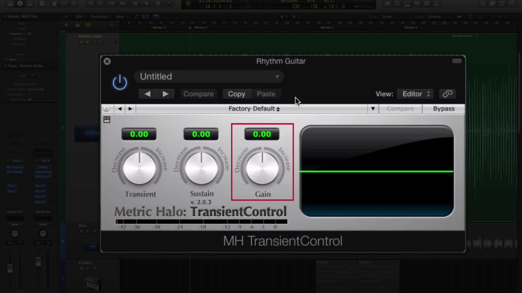Click the Rewind transport button
Image resolution: width=522 pixels, height=293 pixels.
[111, 4]
